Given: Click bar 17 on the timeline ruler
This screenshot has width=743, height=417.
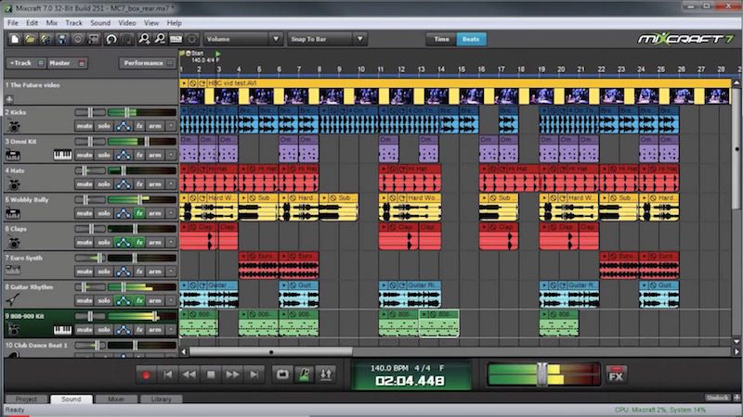Looking at the screenshot, I should pyautogui.click(x=502, y=69).
